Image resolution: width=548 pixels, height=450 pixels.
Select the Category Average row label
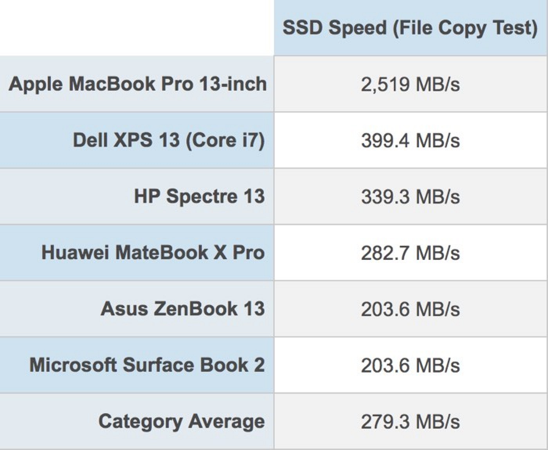click(x=181, y=421)
